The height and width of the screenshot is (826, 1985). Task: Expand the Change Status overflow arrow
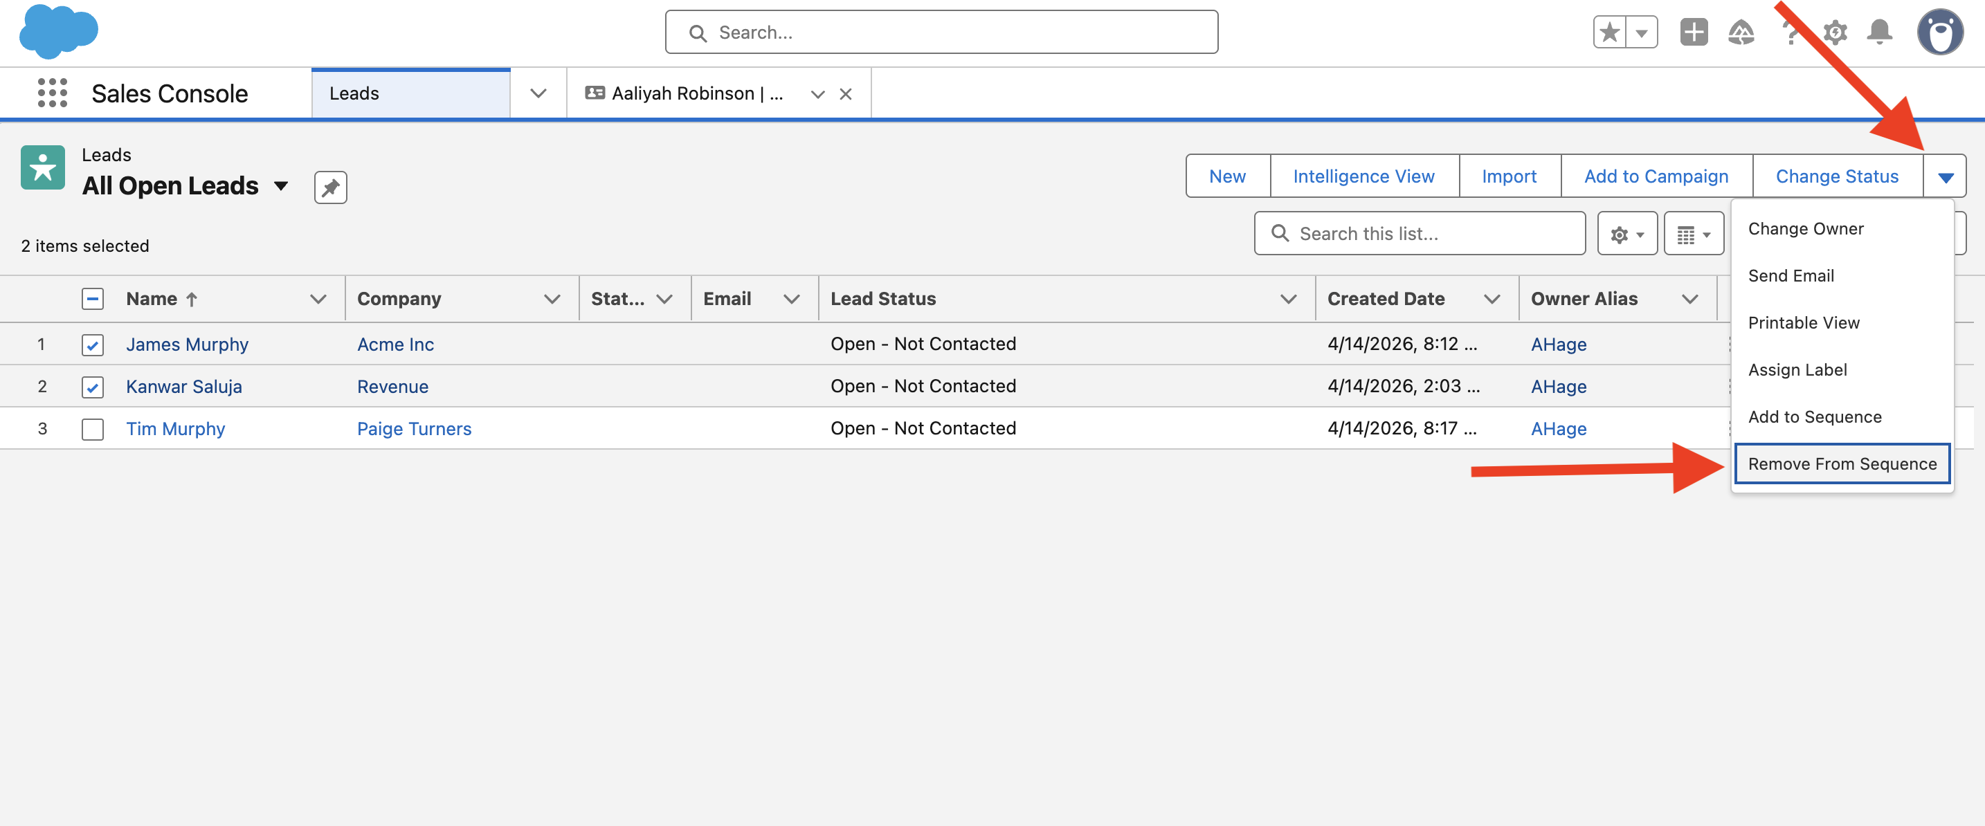point(1947,176)
